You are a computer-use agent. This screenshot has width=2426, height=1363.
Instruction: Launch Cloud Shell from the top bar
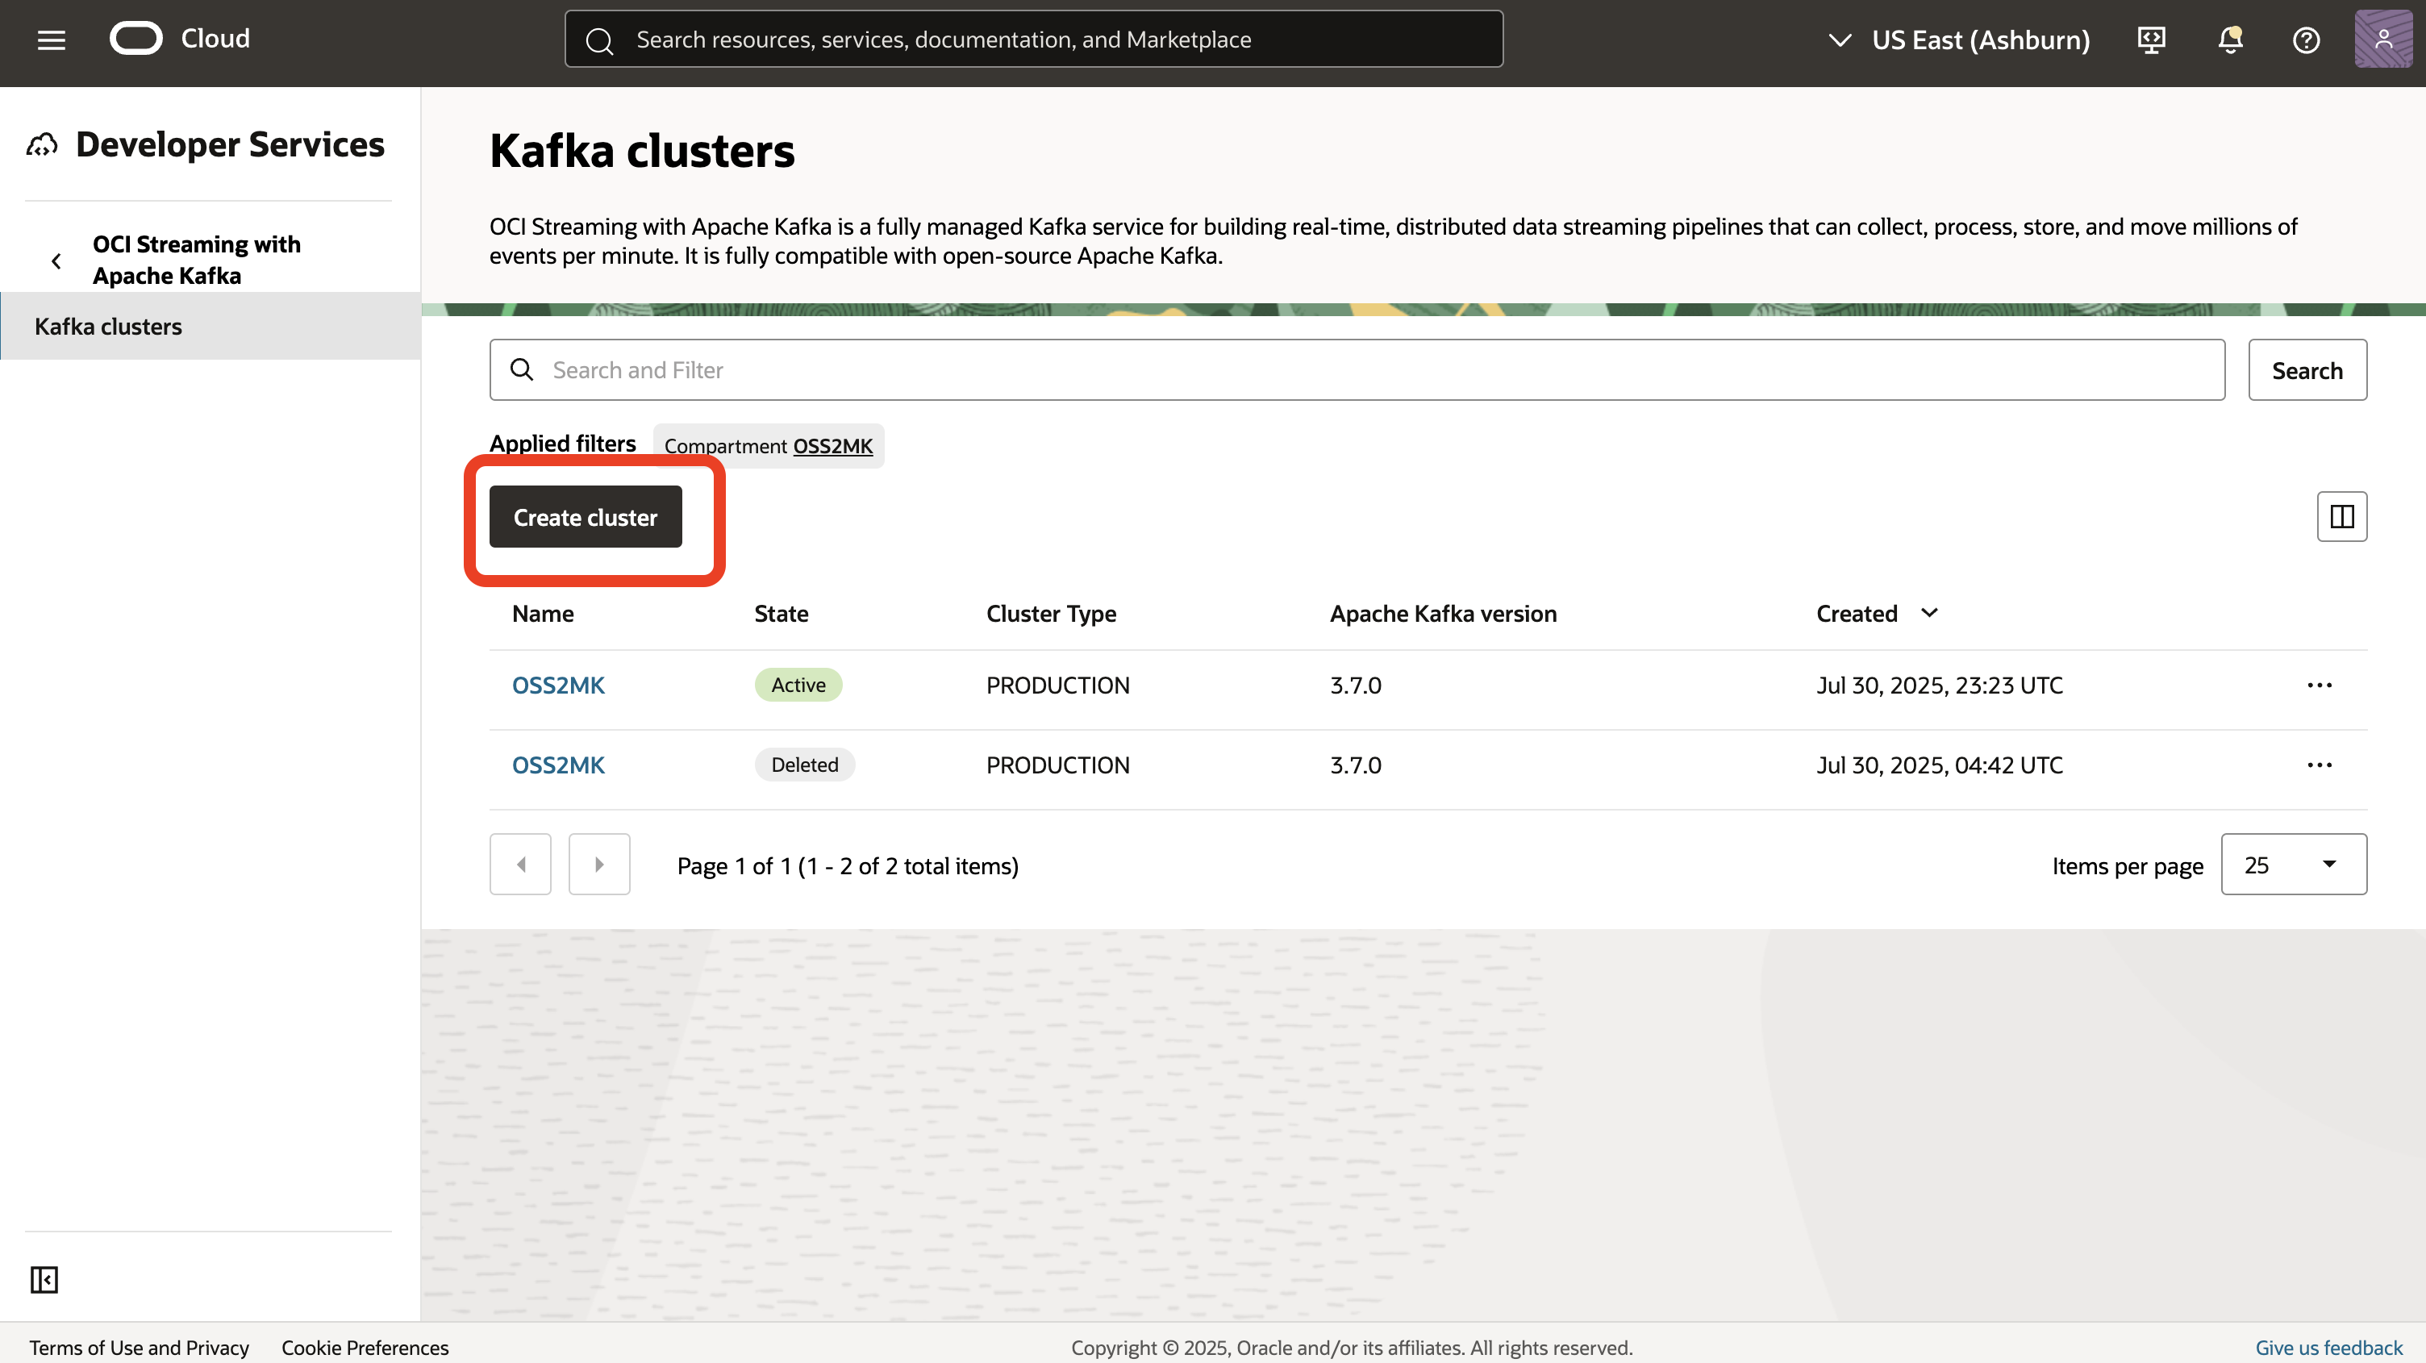coord(2151,40)
